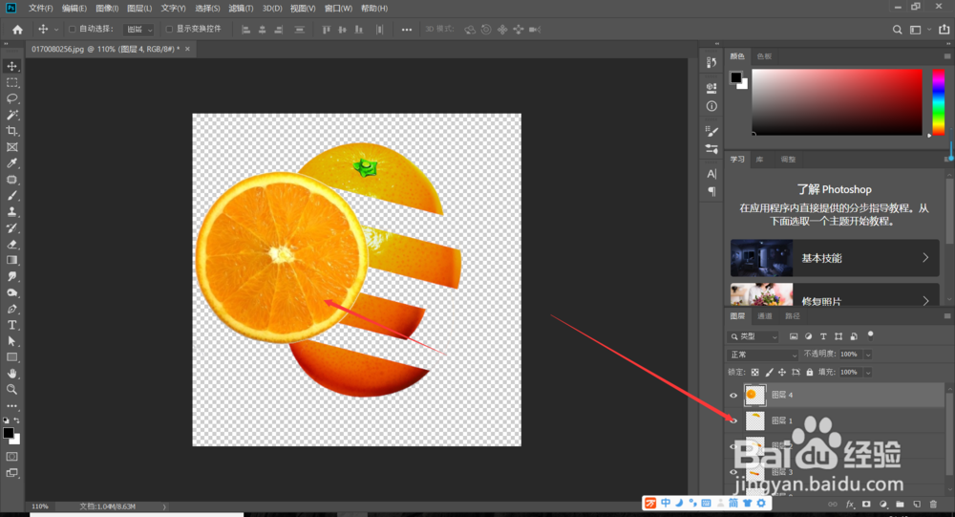Select the Brush tool in the toolbox
The height and width of the screenshot is (517, 955).
(x=11, y=196)
